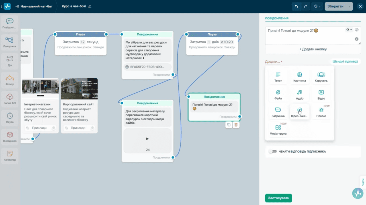
Task: Undo the last change
Action: (x=296, y=6)
